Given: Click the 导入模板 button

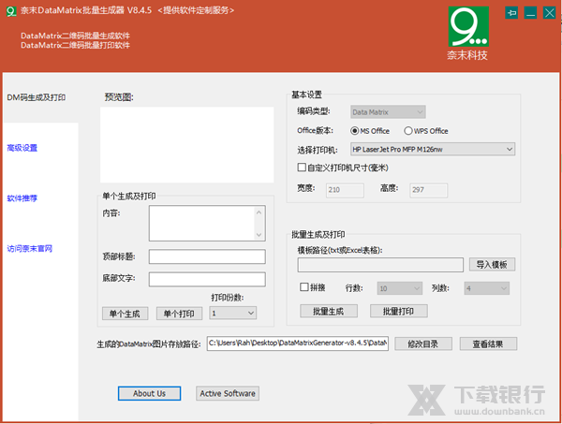Looking at the screenshot, I should pos(492,265).
